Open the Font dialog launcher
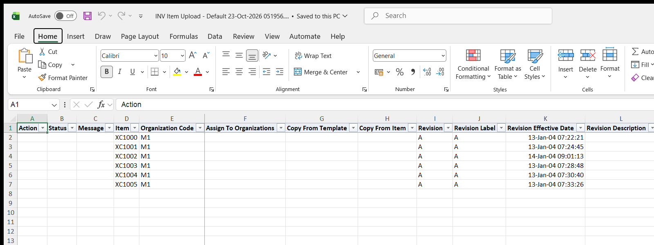654x245 pixels. pos(212,89)
